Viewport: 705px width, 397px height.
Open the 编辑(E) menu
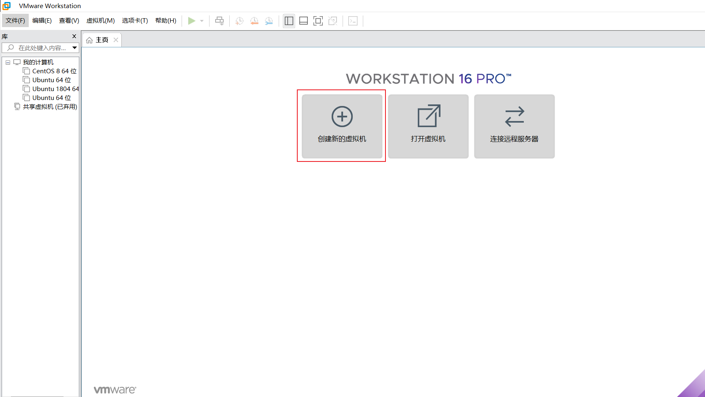coord(42,21)
